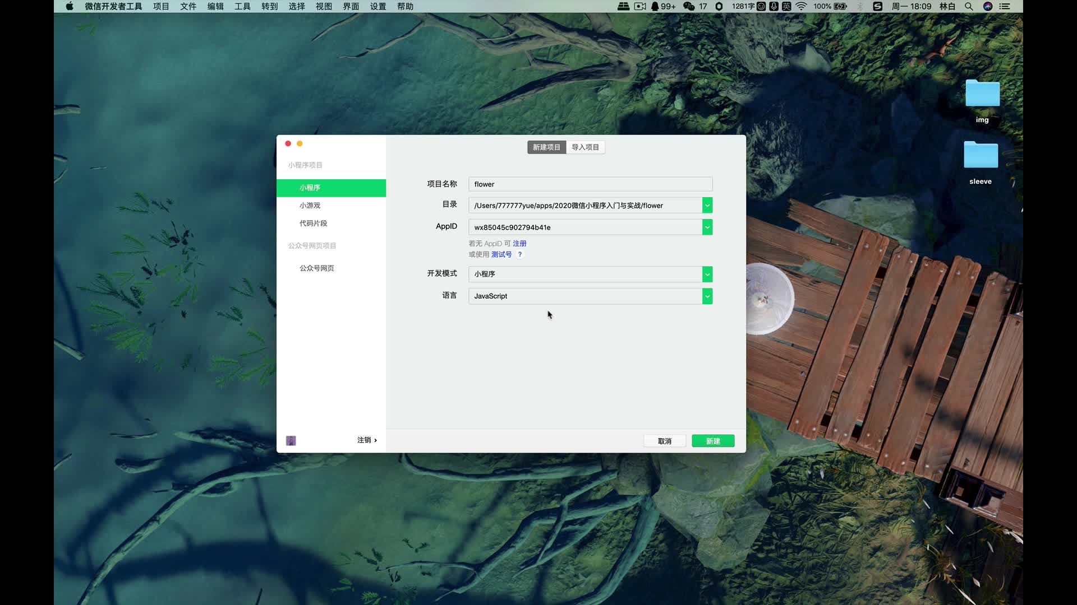Click the Sogou S icon in menu bar
The height and width of the screenshot is (605, 1077).
[x=878, y=6]
